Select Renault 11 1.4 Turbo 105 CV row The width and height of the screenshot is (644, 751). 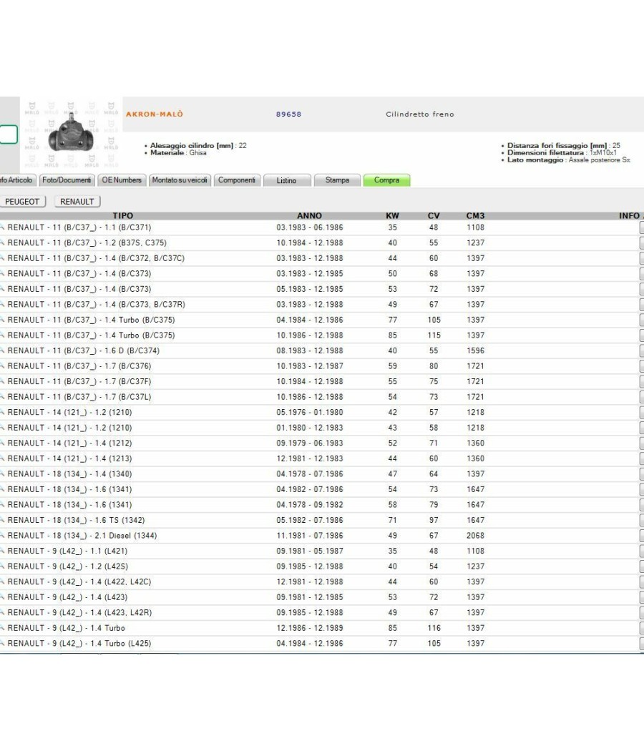pos(321,320)
